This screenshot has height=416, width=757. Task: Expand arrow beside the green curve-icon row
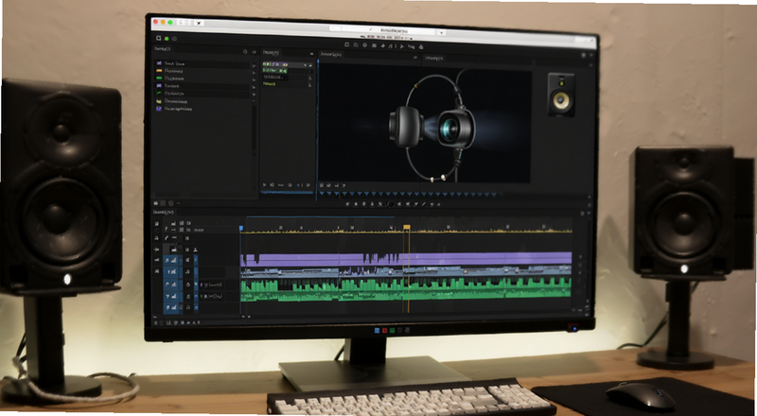coord(254,95)
